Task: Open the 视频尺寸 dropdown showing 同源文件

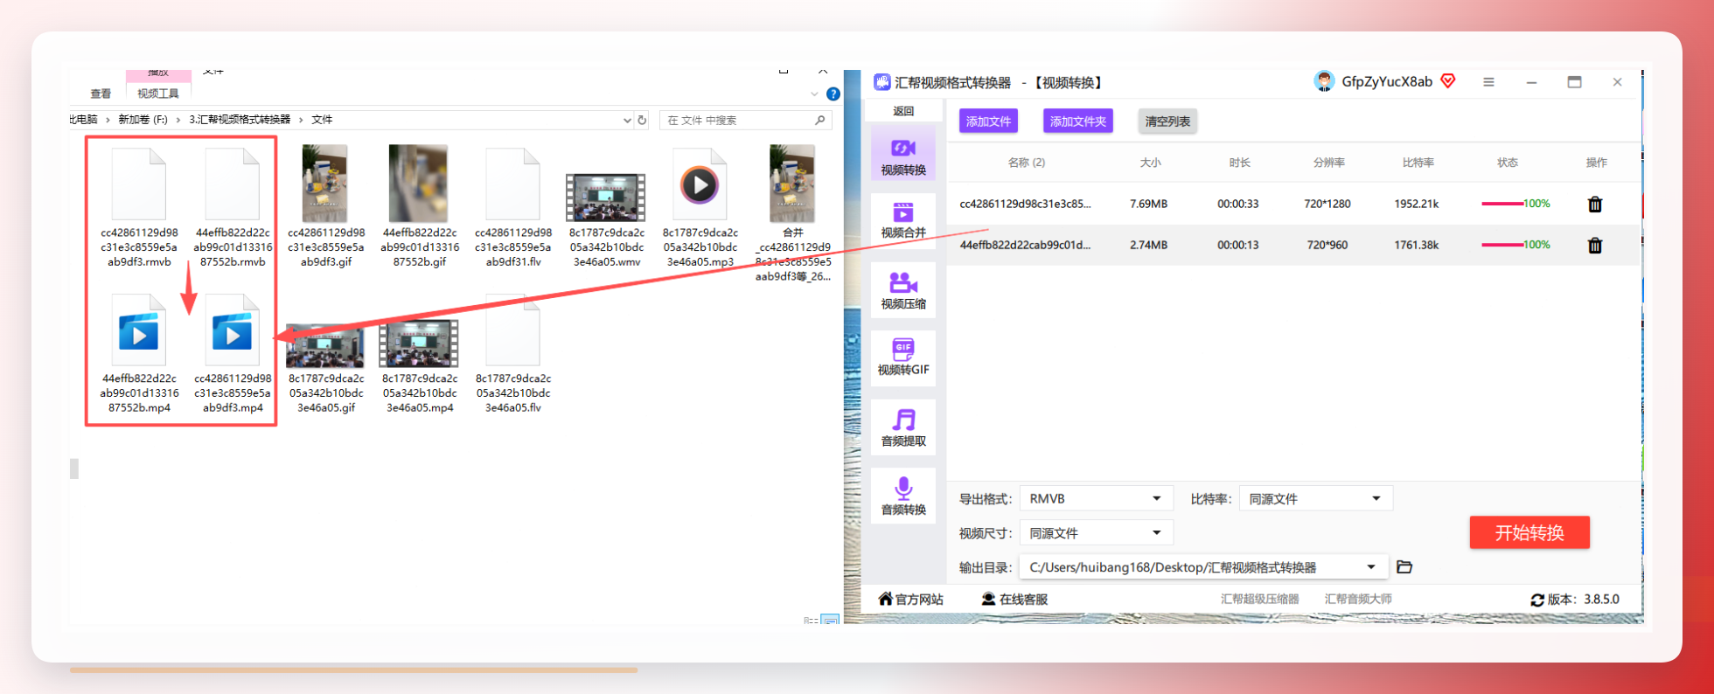Action: coord(1096,533)
